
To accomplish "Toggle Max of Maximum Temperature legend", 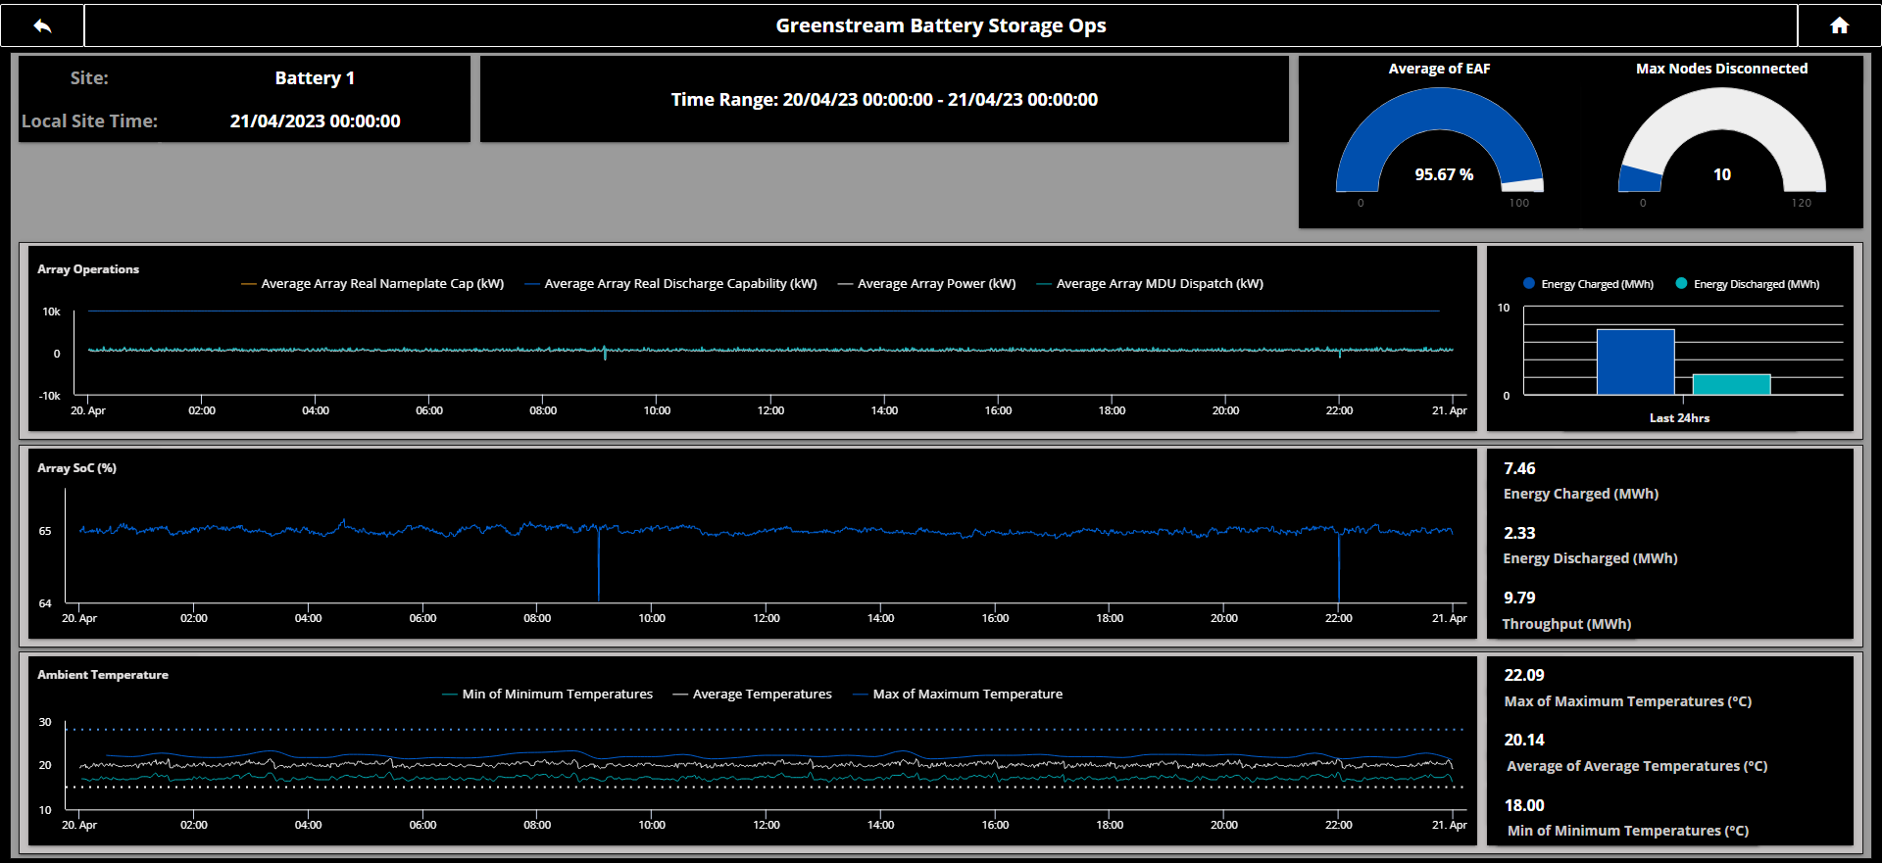I will 958,695.
